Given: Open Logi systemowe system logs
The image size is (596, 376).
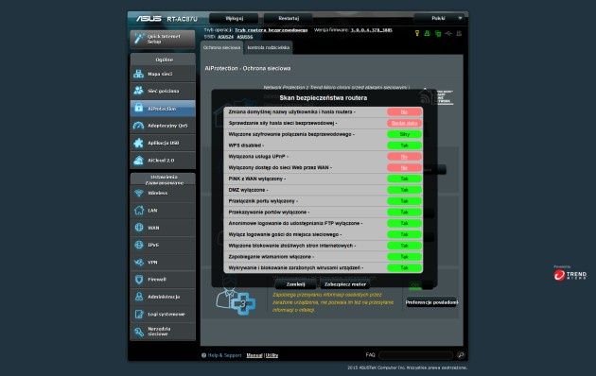Looking at the screenshot, I should click(163, 315).
